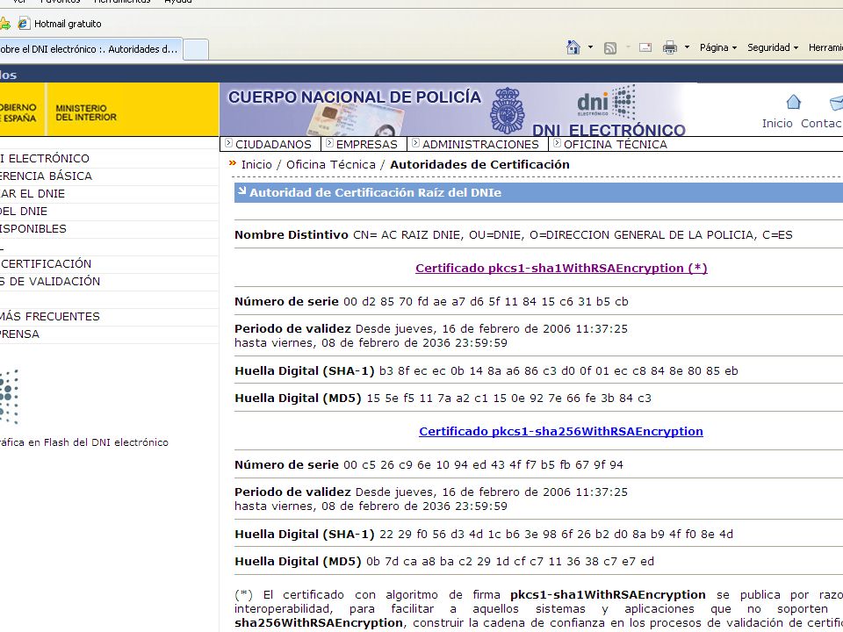Click the MINISTERIO DEL INTERIOR logo
This screenshot has height=632, width=843.
pos(85,112)
